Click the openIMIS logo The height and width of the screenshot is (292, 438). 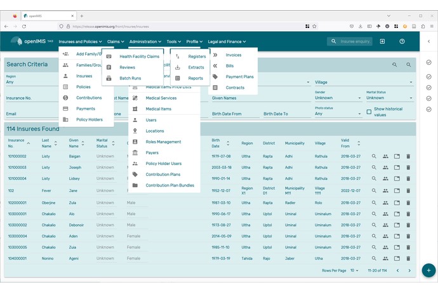32,41
